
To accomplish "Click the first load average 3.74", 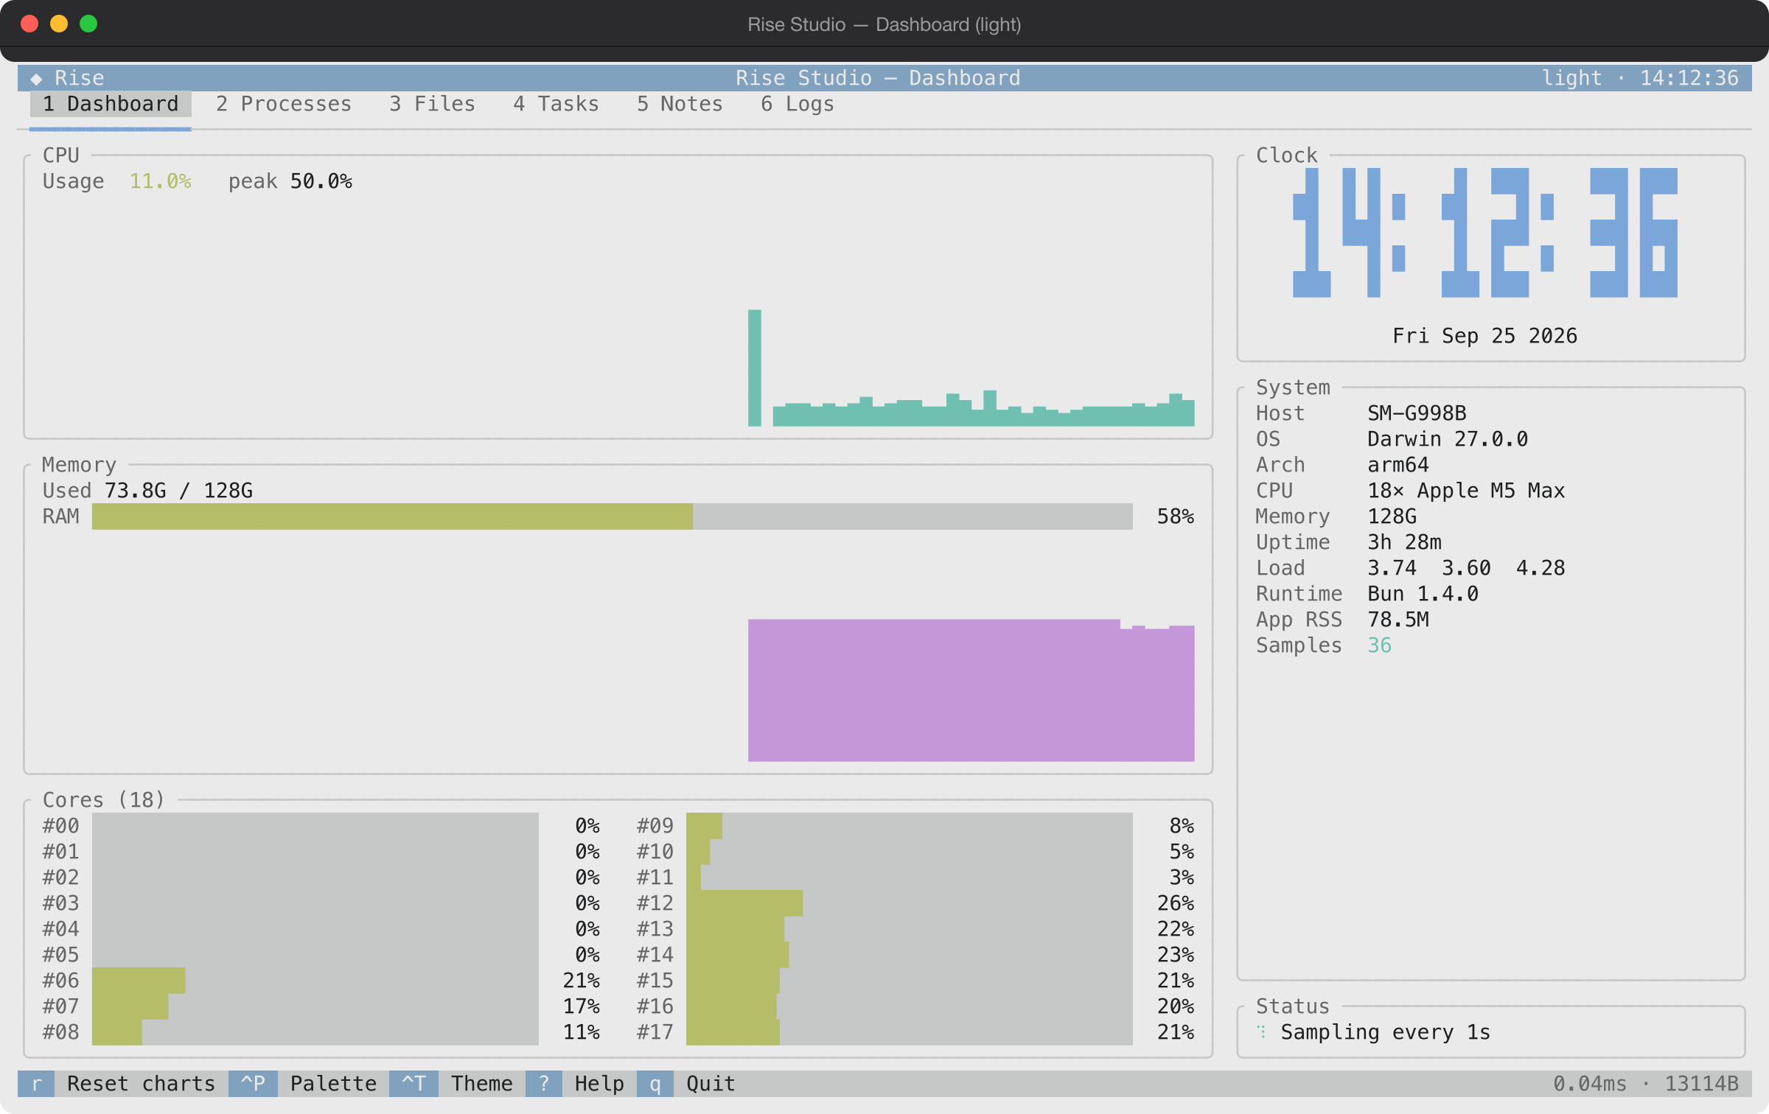I will tap(1392, 568).
